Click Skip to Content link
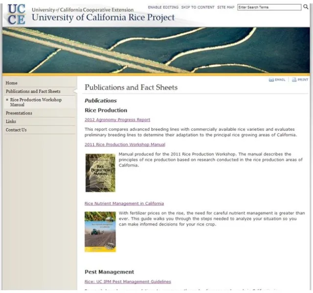Viewport: 313px width, 293px height. coord(198,8)
